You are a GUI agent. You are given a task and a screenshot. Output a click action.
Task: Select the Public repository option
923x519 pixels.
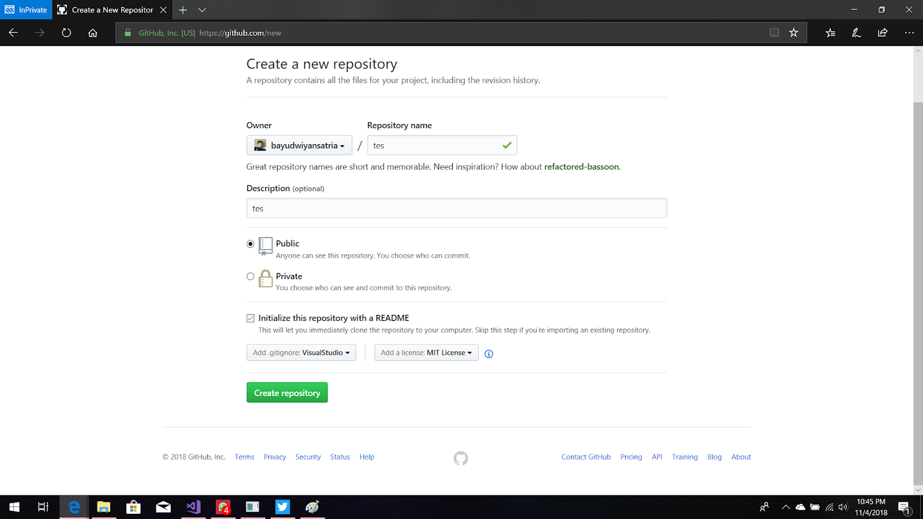[x=250, y=244]
